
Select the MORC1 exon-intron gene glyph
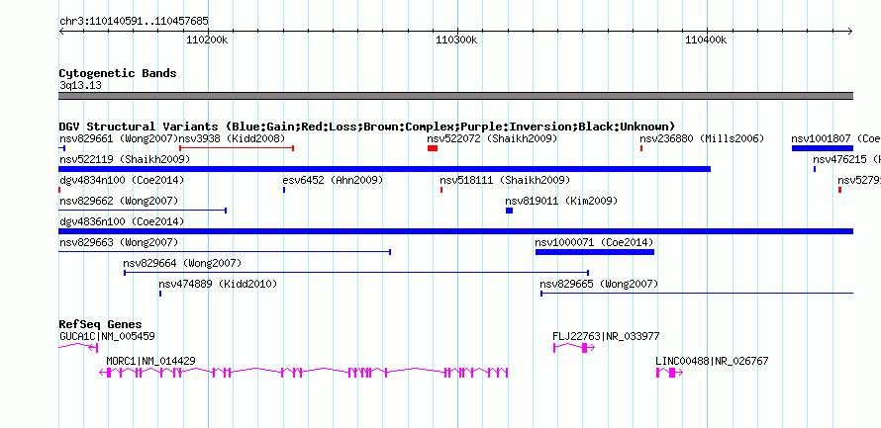[304, 373]
